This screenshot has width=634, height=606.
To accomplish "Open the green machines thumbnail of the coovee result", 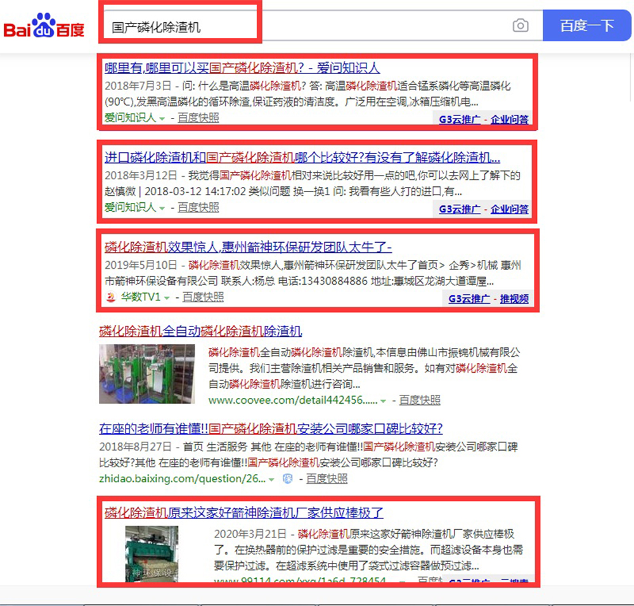I will click(147, 374).
